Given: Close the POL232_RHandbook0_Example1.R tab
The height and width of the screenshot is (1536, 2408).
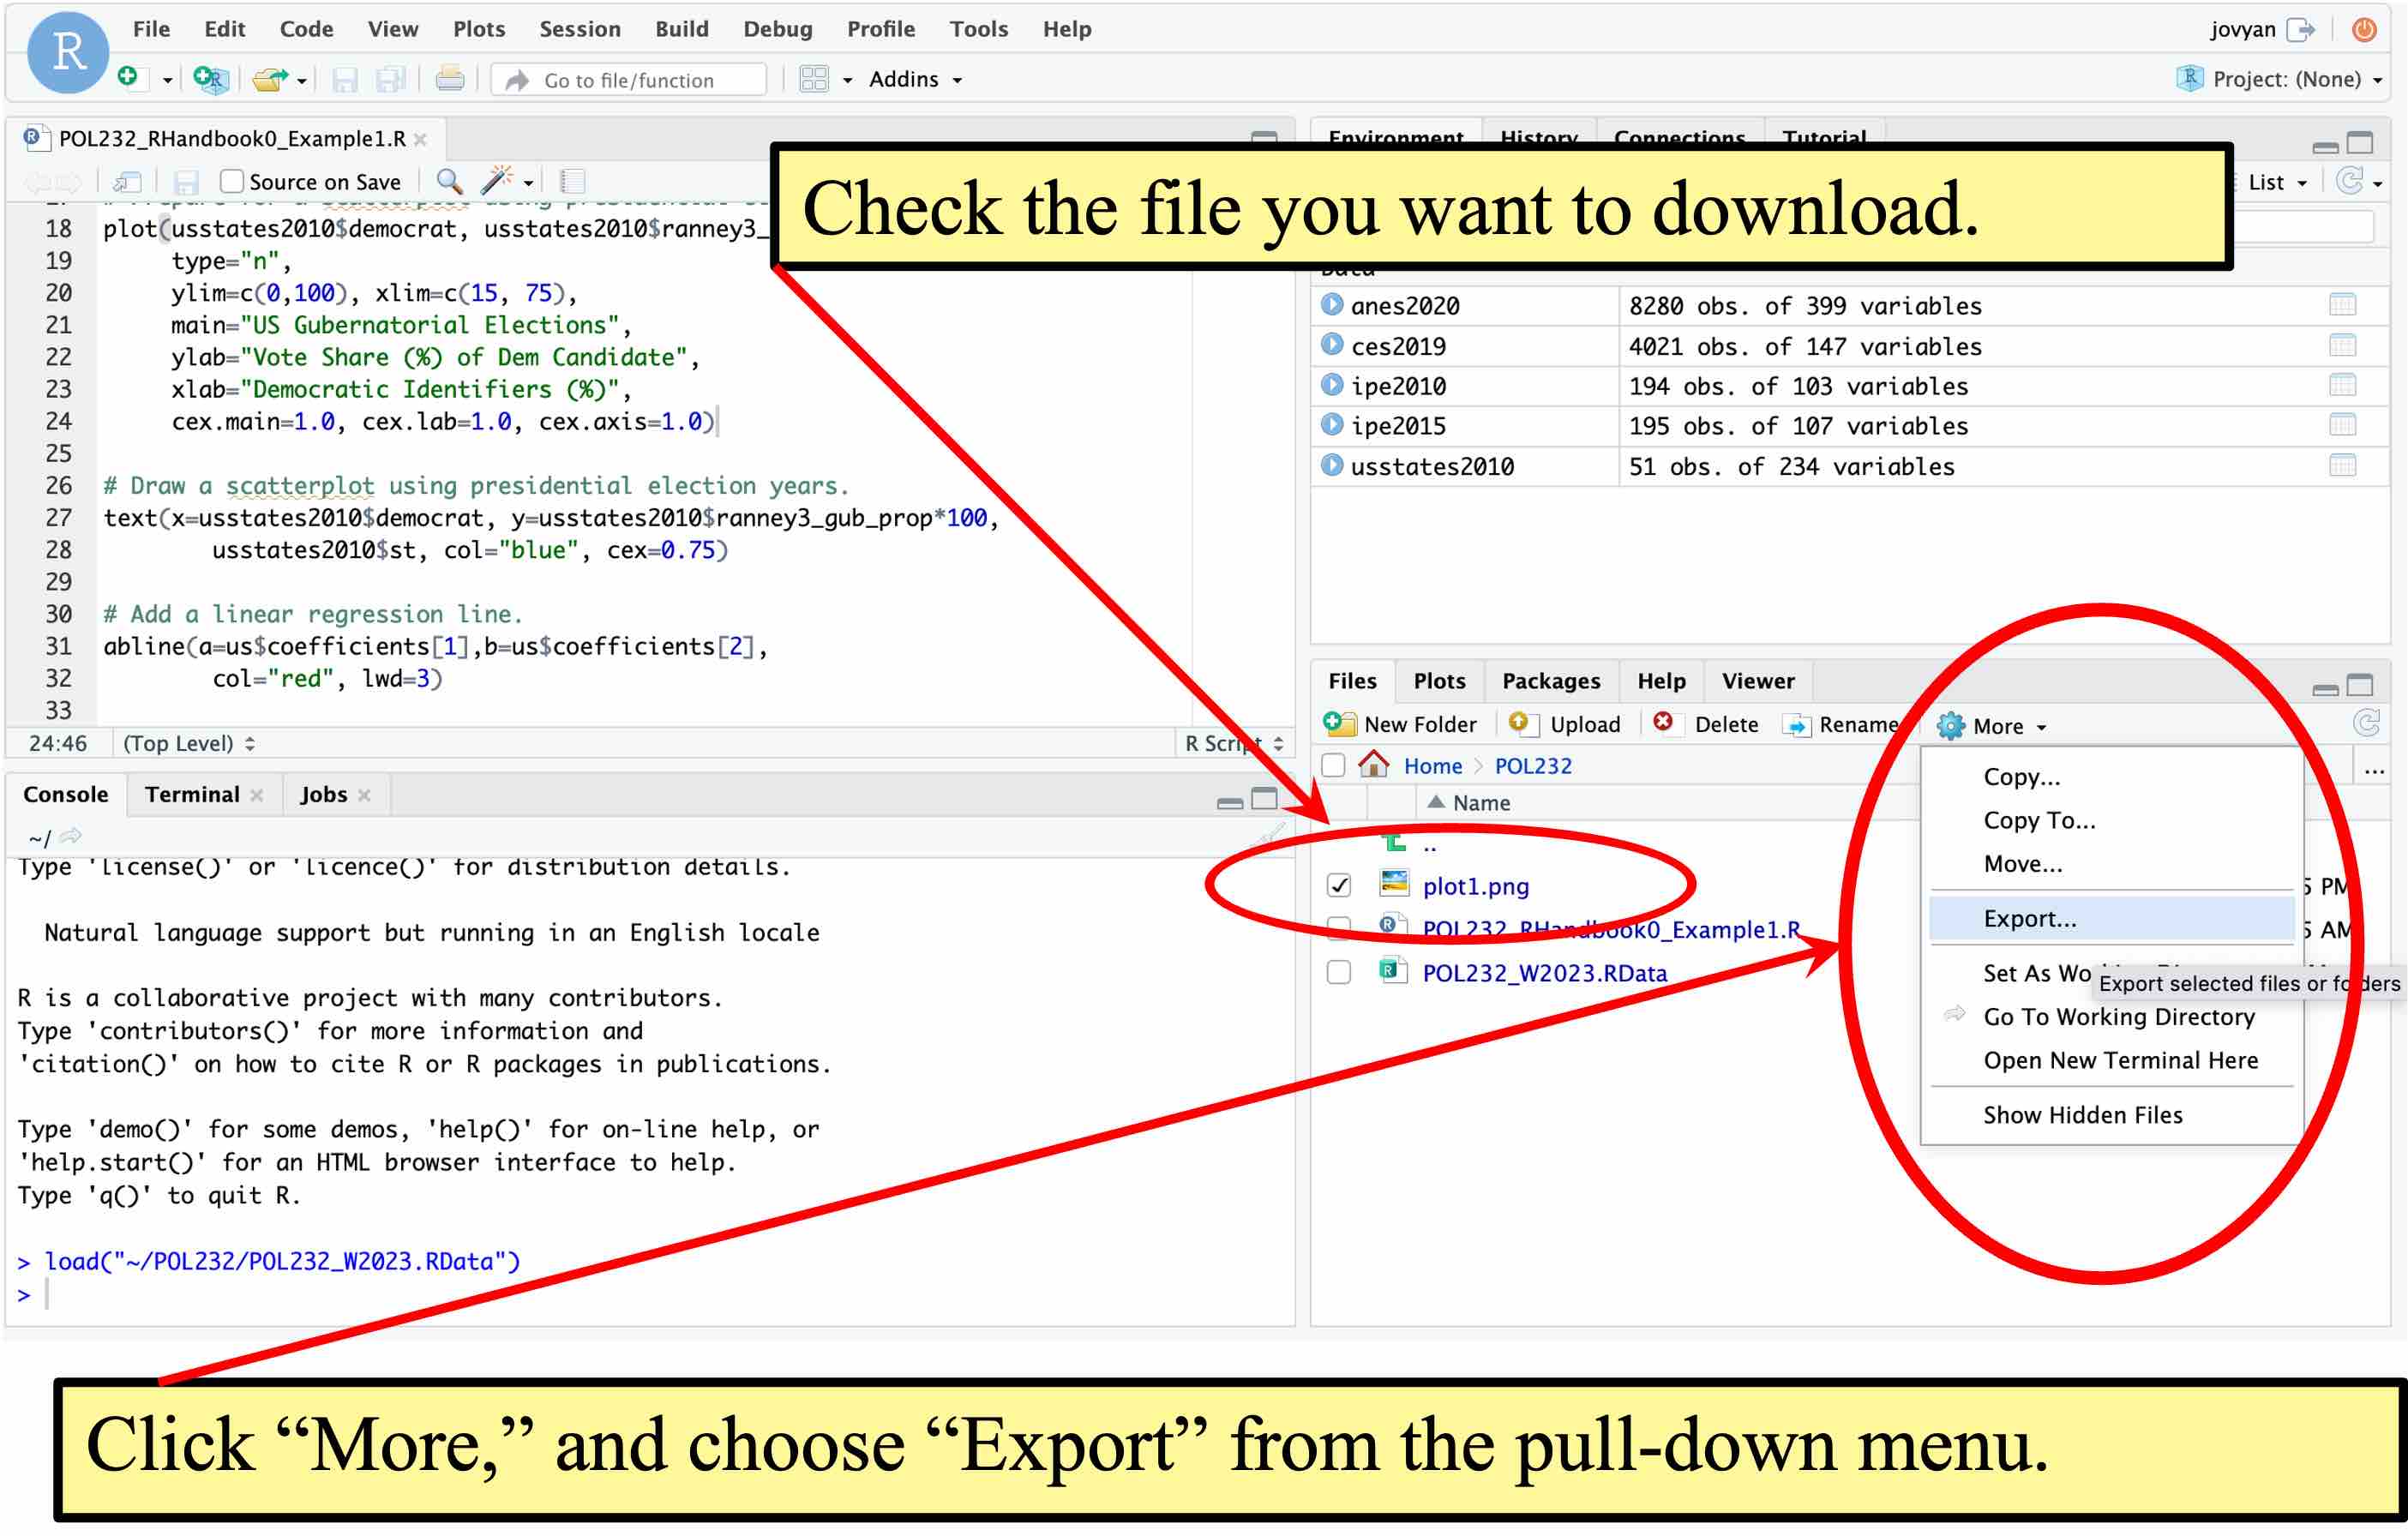Looking at the screenshot, I should tap(421, 139).
